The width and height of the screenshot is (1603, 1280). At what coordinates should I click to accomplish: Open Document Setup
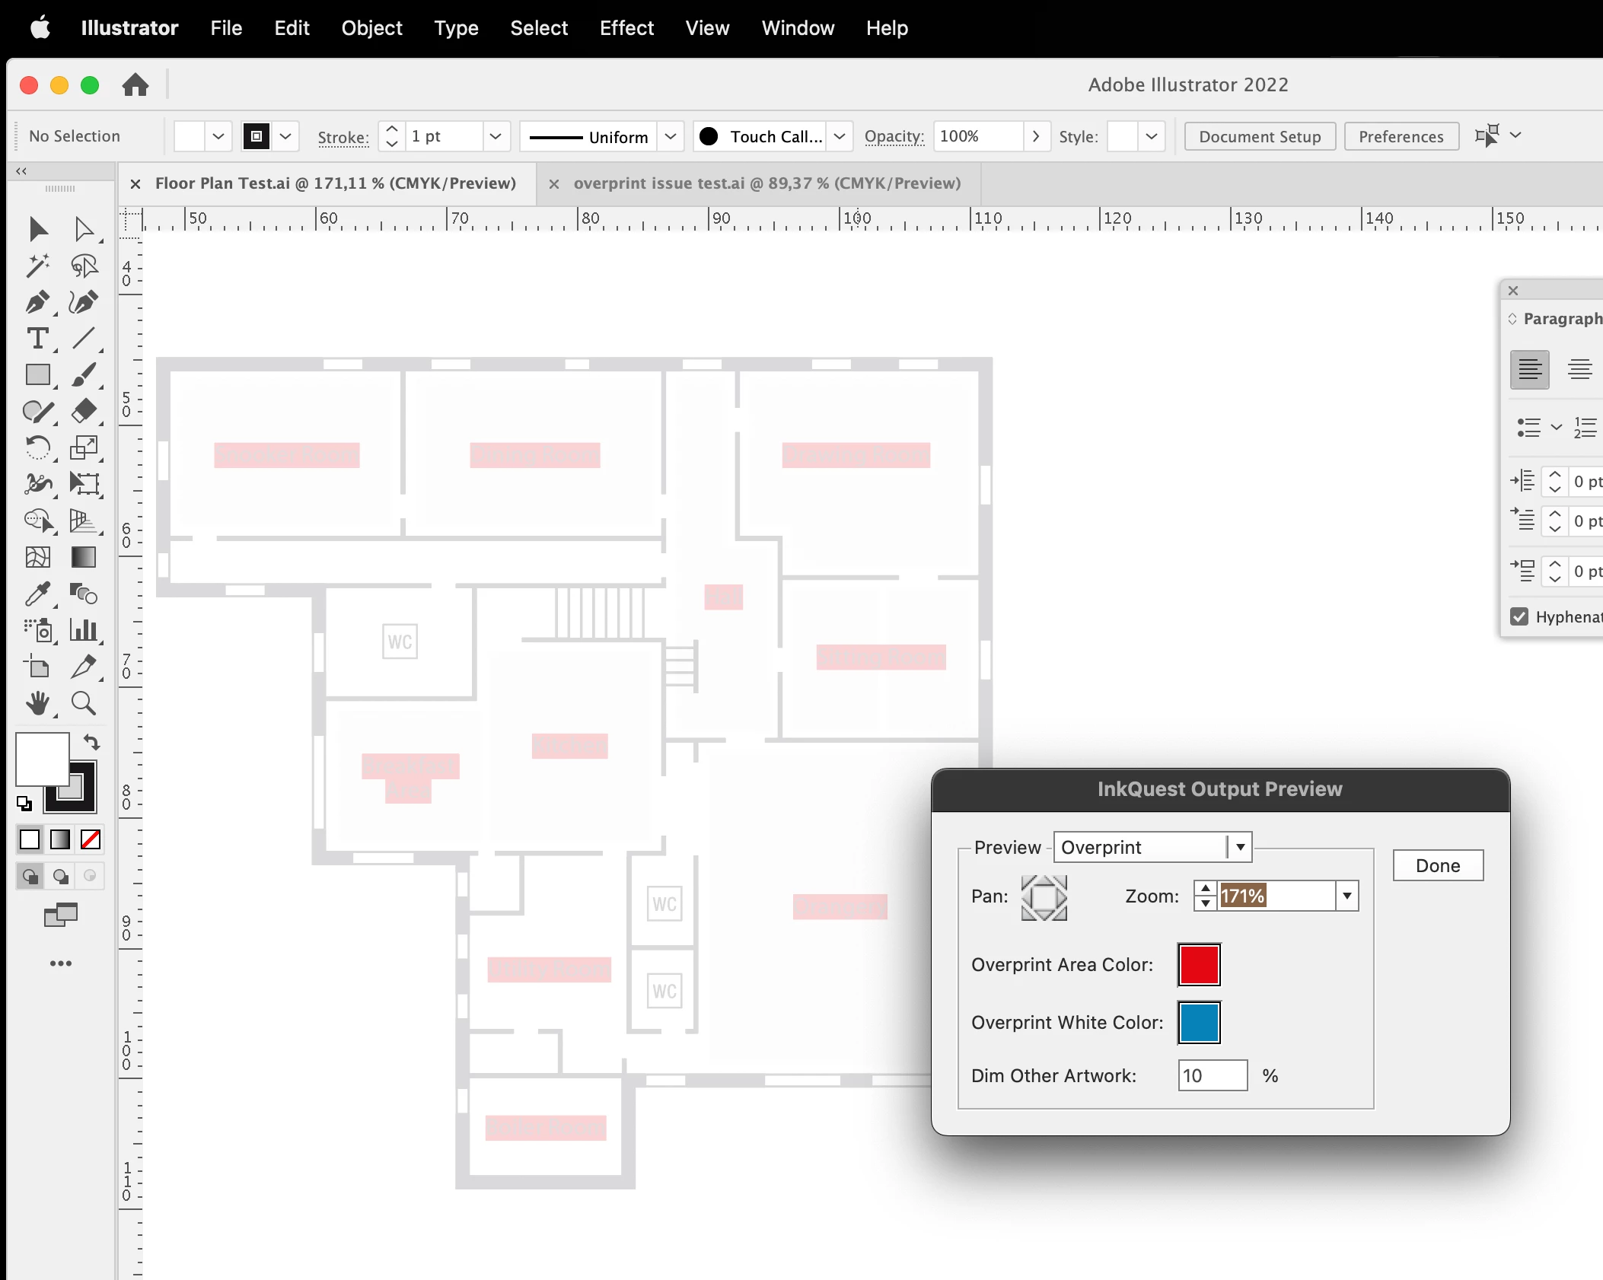[x=1259, y=136]
